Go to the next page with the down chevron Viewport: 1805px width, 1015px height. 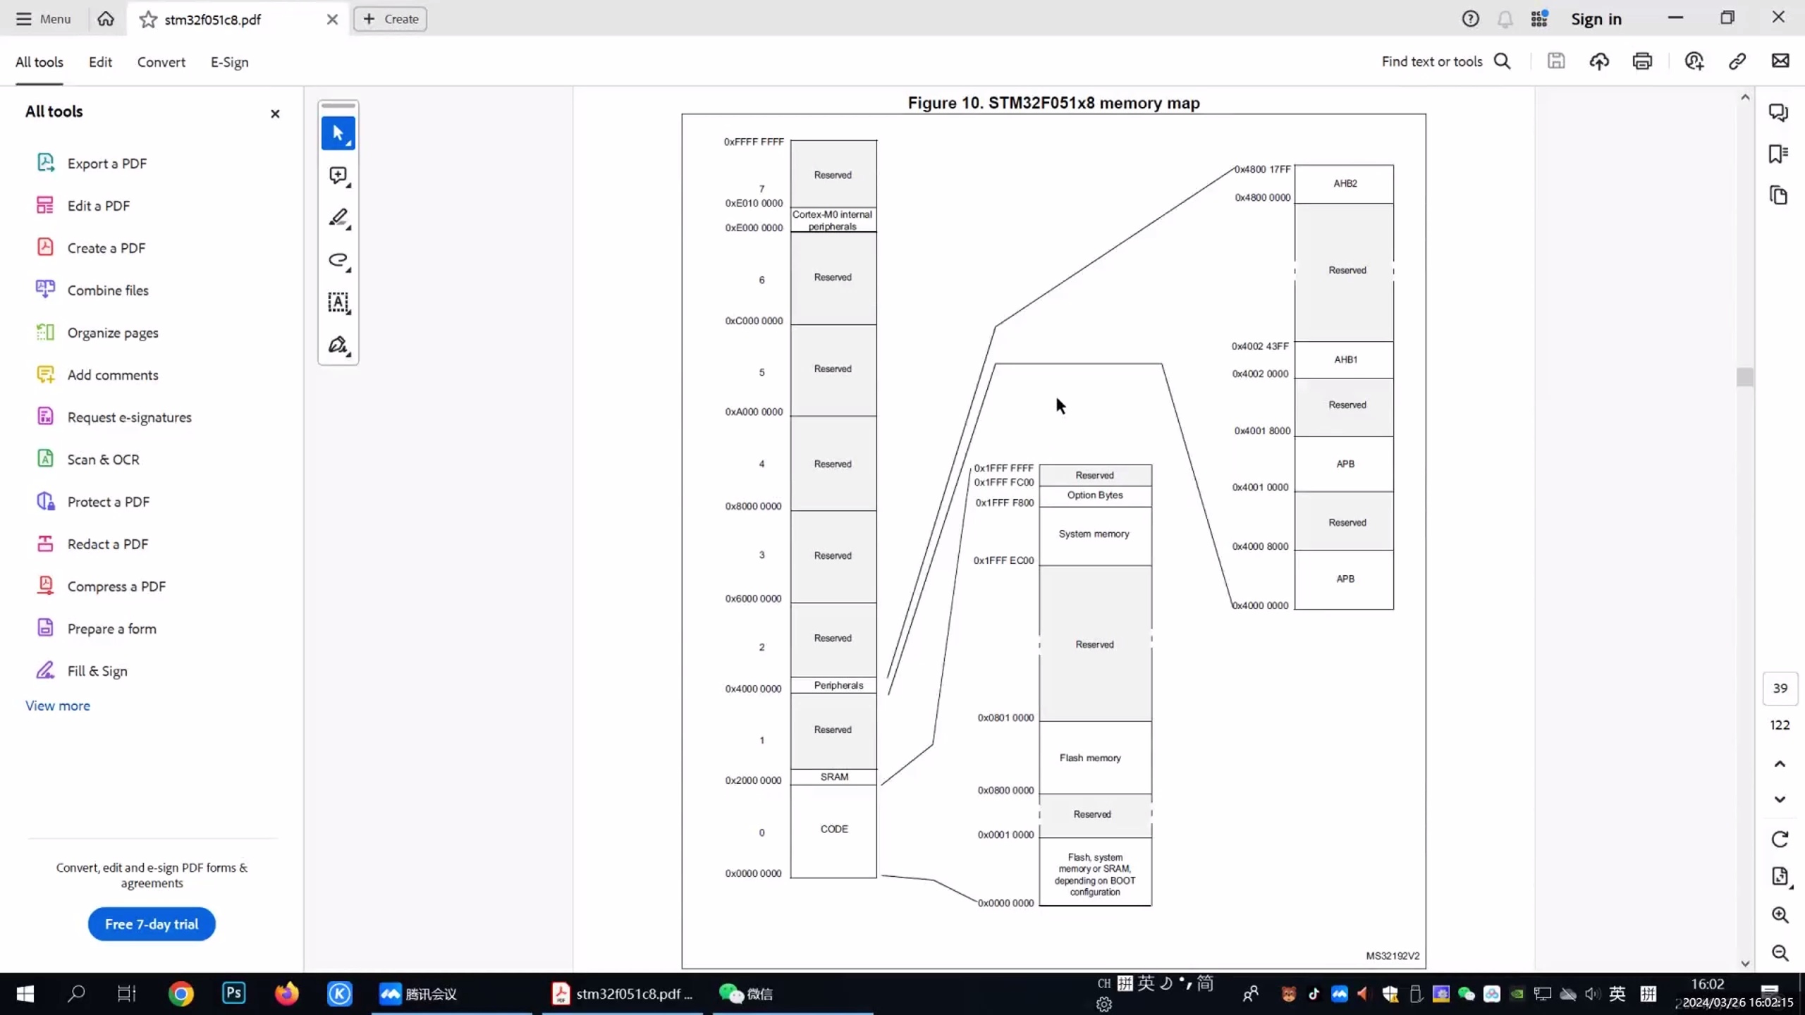[x=1780, y=799]
